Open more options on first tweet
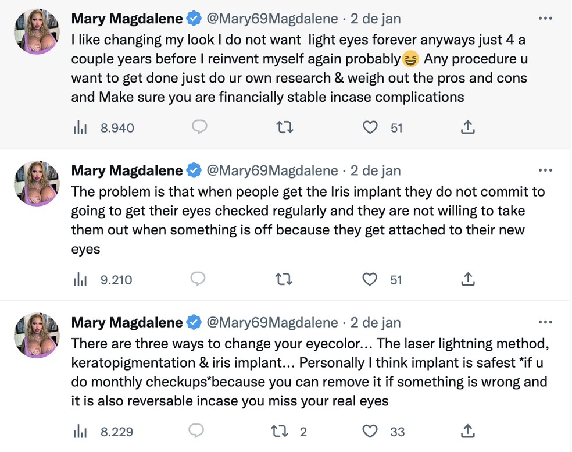The width and height of the screenshot is (572, 452). [545, 19]
